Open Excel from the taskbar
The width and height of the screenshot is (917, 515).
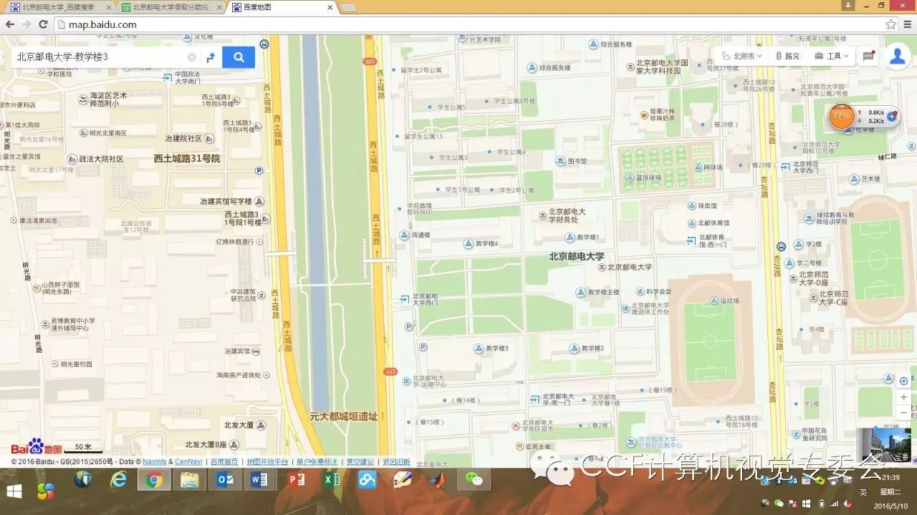click(331, 481)
